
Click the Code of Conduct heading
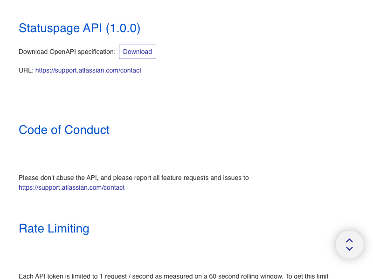click(x=64, y=130)
